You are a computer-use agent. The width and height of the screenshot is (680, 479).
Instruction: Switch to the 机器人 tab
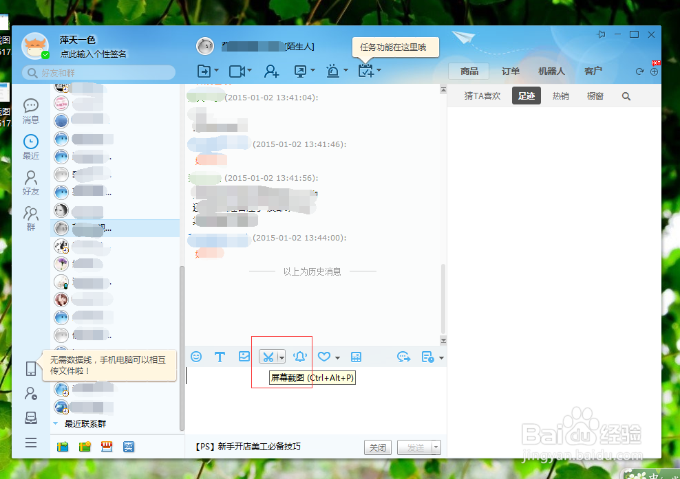coord(551,71)
